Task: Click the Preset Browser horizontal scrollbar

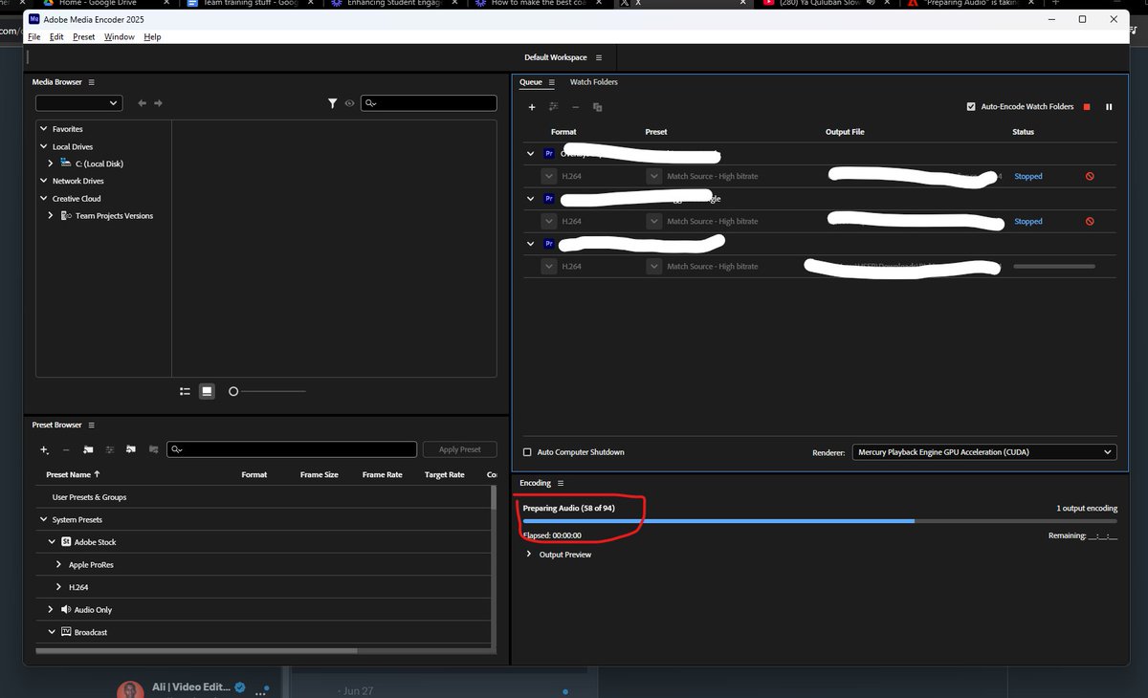Action: pyautogui.click(x=196, y=651)
